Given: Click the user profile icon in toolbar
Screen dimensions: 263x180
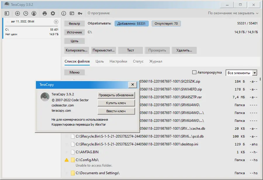Looking at the screenshot, I should point(34,13).
